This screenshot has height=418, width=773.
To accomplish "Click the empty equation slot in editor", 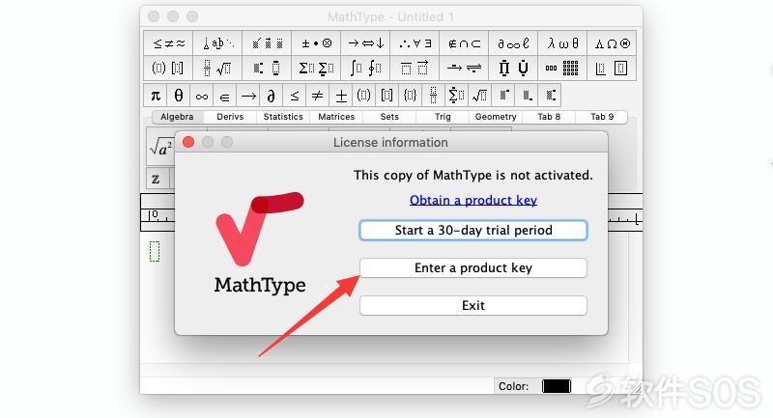I will [x=155, y=251].
